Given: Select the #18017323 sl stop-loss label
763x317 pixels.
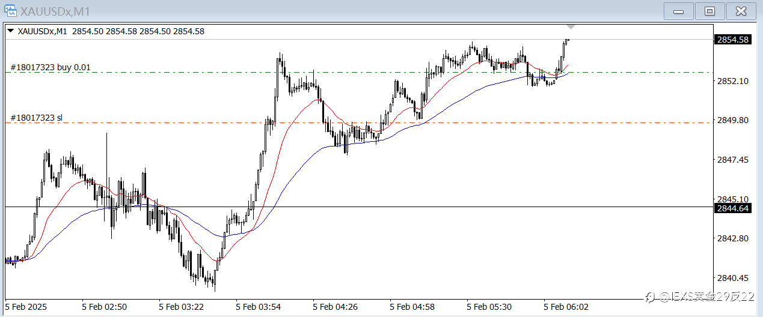Looking at the screenshot, I should [x=37, y=118].
